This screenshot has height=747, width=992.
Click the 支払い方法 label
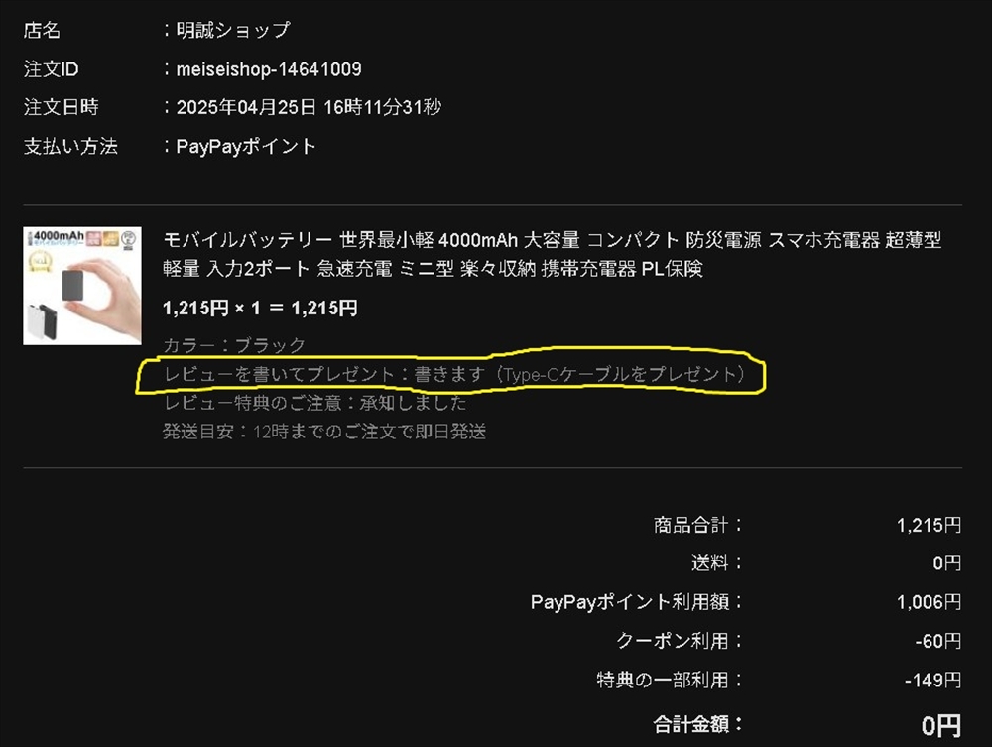(70, 146)
